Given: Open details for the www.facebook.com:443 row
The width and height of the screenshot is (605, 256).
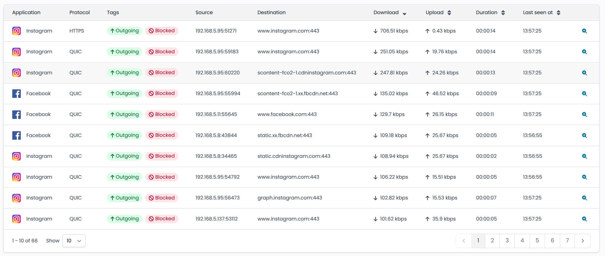Looking at the screenshot, I should [x=584, y=114].
